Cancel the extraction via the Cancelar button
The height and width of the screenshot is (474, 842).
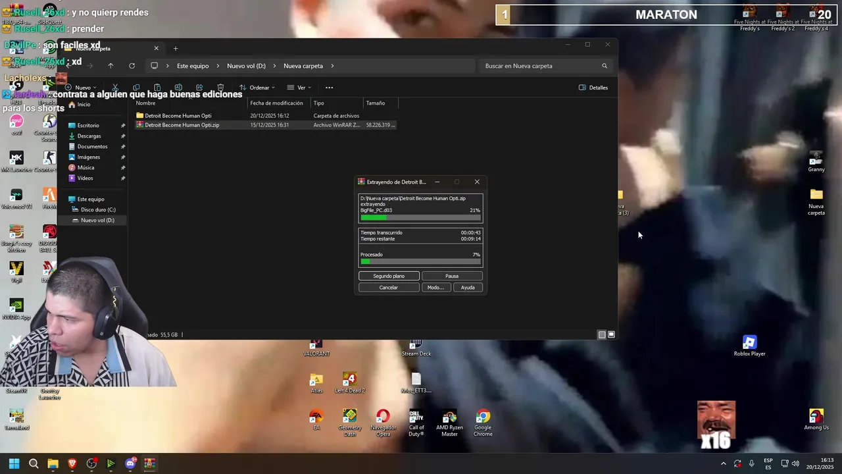(389, 287)
